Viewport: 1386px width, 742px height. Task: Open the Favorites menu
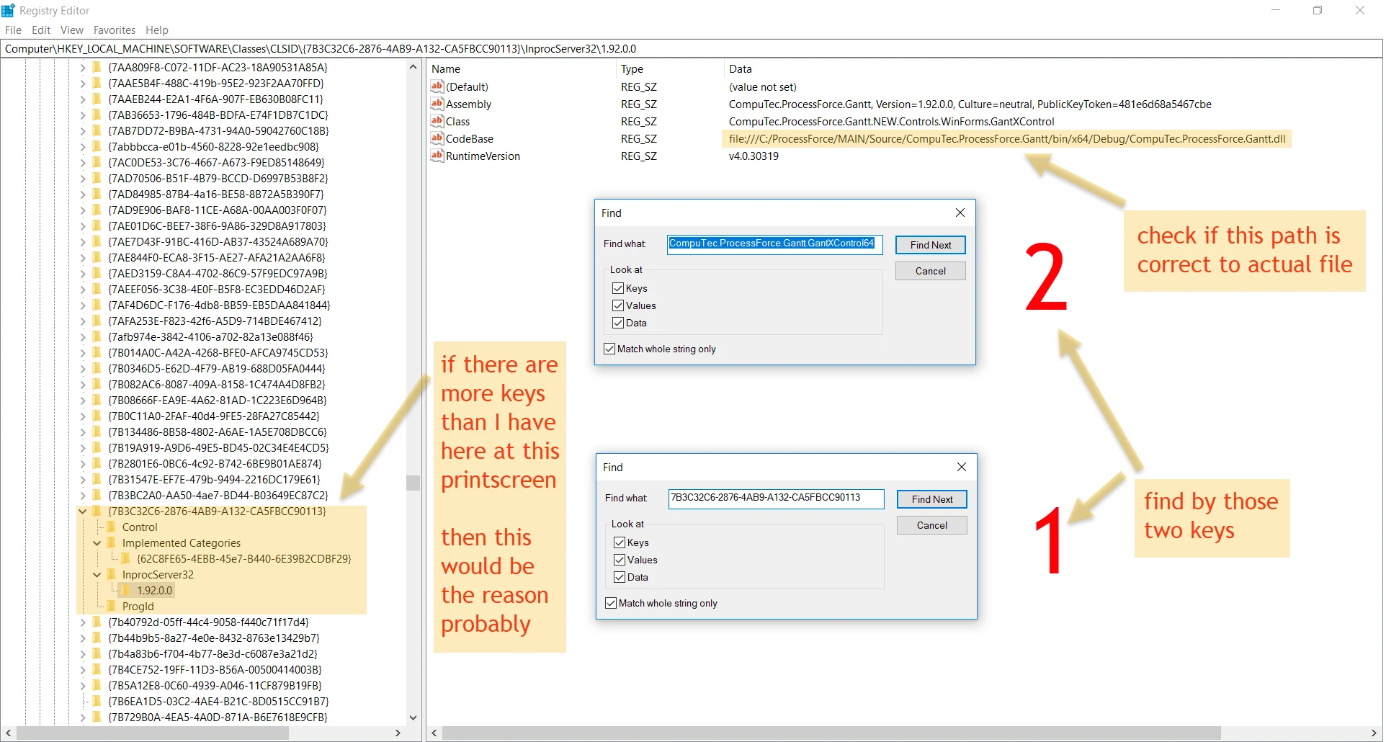(x=114, y=30)
